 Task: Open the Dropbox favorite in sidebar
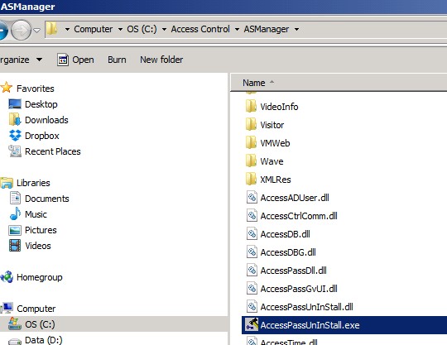pos(42,136)
